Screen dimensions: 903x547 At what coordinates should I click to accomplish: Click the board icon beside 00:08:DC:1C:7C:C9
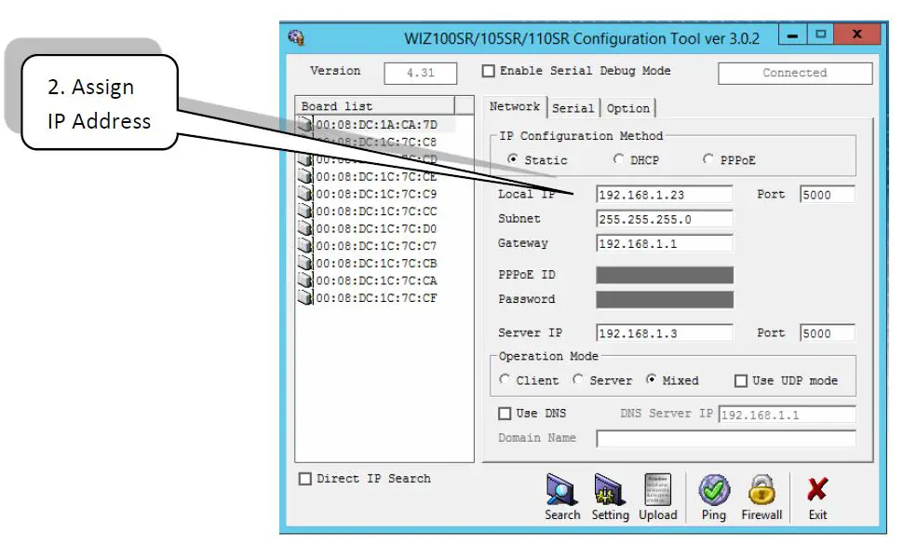[305, 194]
